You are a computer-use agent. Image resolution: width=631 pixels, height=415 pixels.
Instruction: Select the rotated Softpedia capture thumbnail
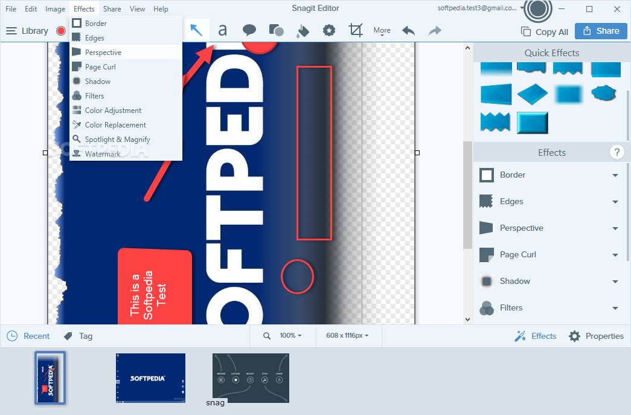50,378
